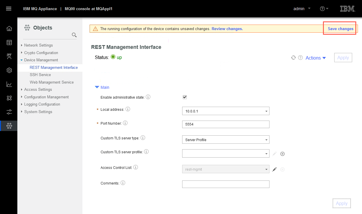Viewport: 362px width, 214px height.
Task: Open Custom TLS server type dropdown
Action: (226, 140)
